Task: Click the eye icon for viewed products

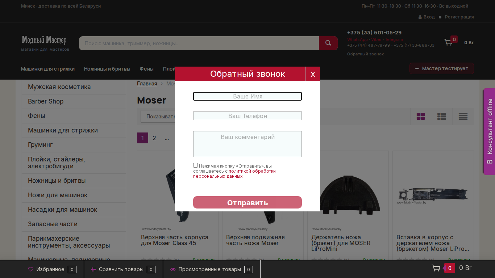Action: coord(173,269)
